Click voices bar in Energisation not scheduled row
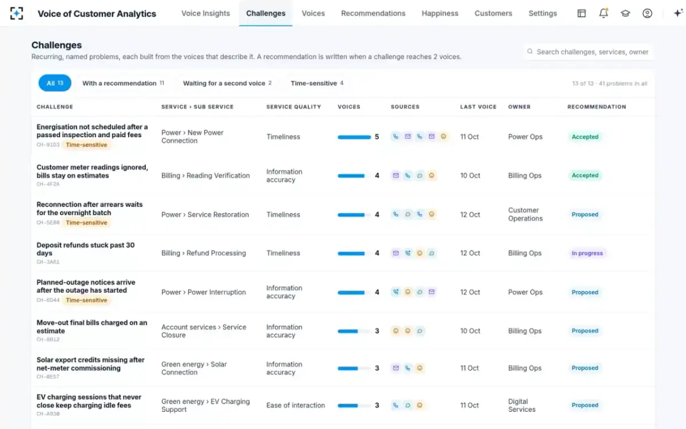Image resolution: width=686 pixels, height=429 pixels. coord(354,137)
